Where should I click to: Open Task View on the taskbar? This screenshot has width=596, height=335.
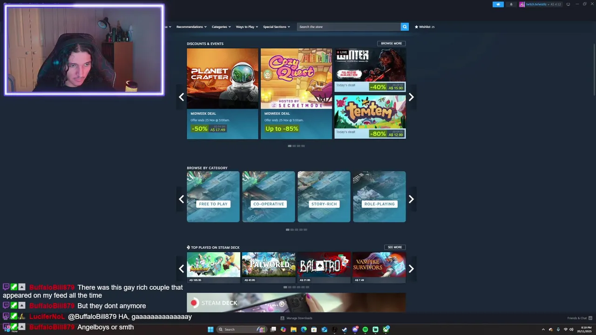point(273,329)
